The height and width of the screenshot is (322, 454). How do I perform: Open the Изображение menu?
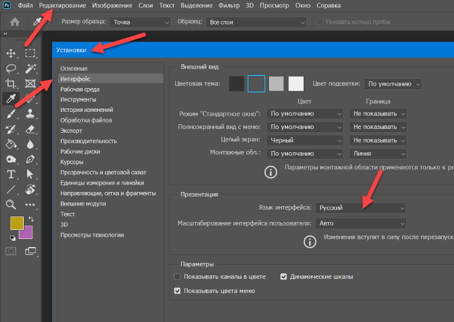pyautogui.click(x=112, y=6)
